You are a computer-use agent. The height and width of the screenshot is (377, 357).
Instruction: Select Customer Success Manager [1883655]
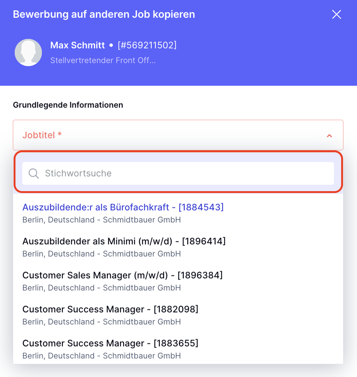[x=178, y=349]
